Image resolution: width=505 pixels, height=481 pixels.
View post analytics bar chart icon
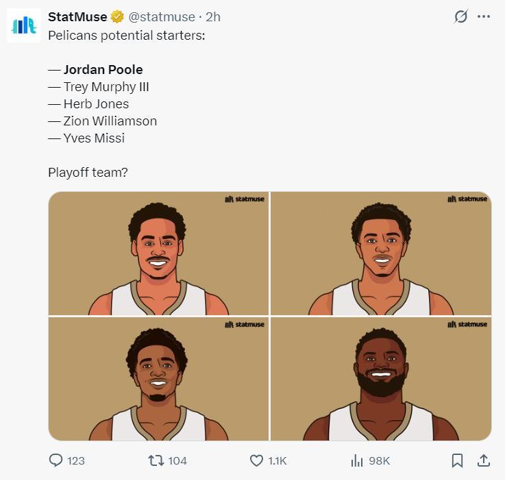(x=357, y=460)
